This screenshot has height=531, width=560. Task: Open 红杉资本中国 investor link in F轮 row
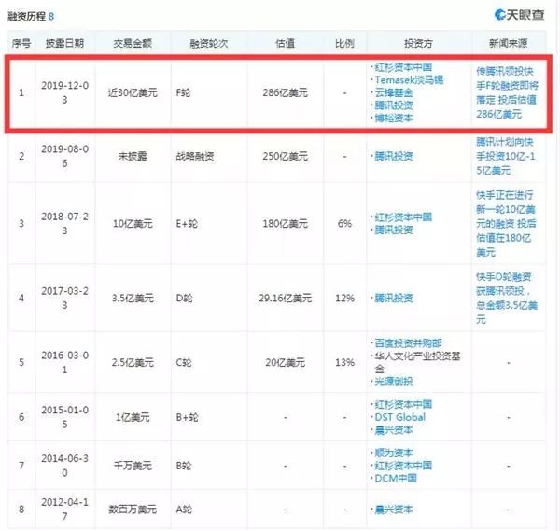tap(403, 67)
